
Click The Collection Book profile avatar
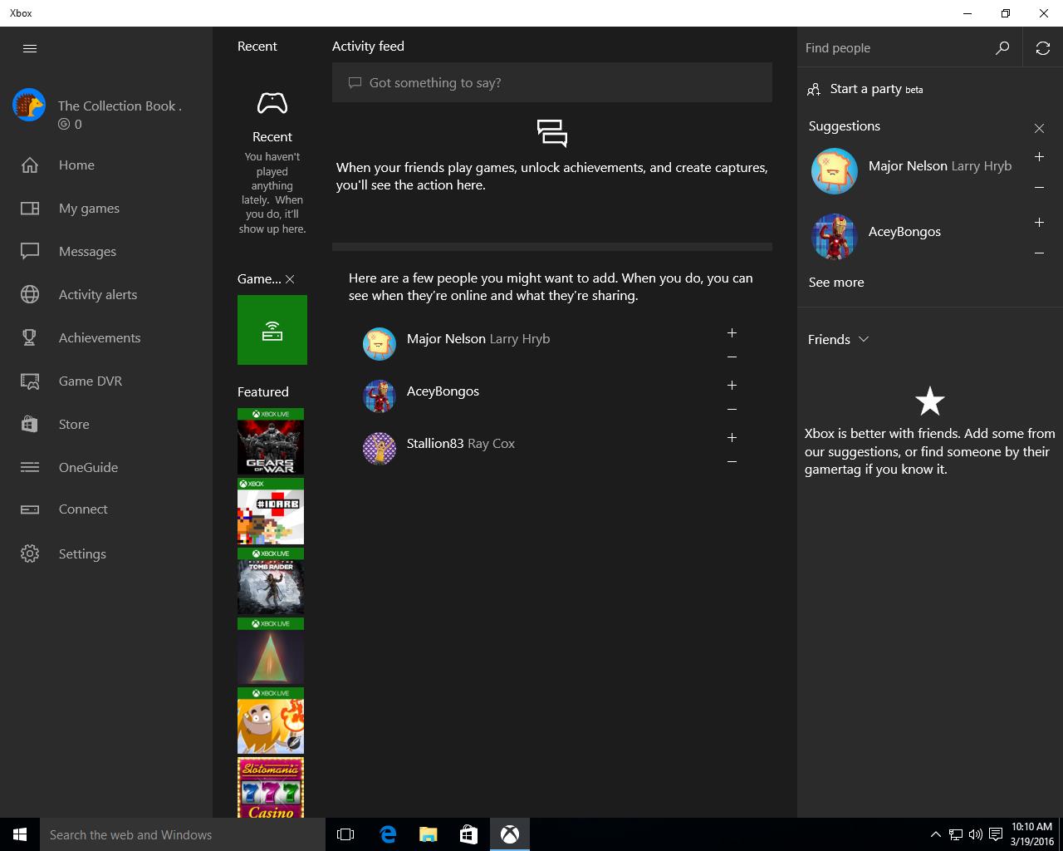pos(29,106)
